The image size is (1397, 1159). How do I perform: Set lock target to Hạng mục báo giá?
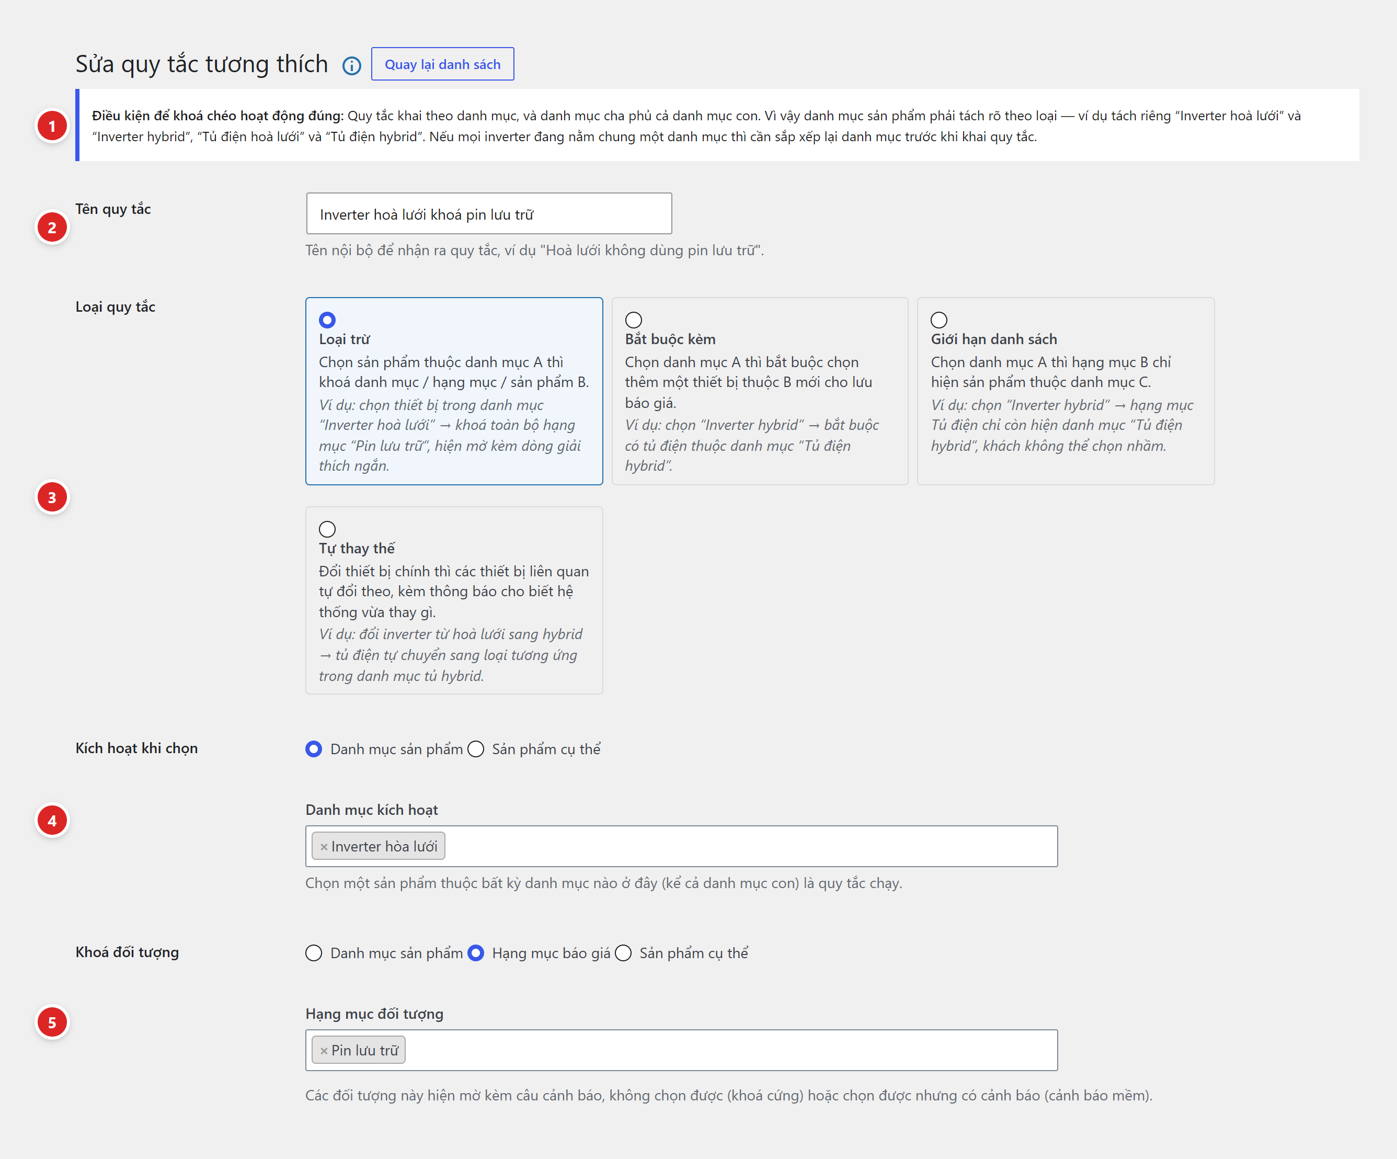pyautogui.click(x=476, y=953)
